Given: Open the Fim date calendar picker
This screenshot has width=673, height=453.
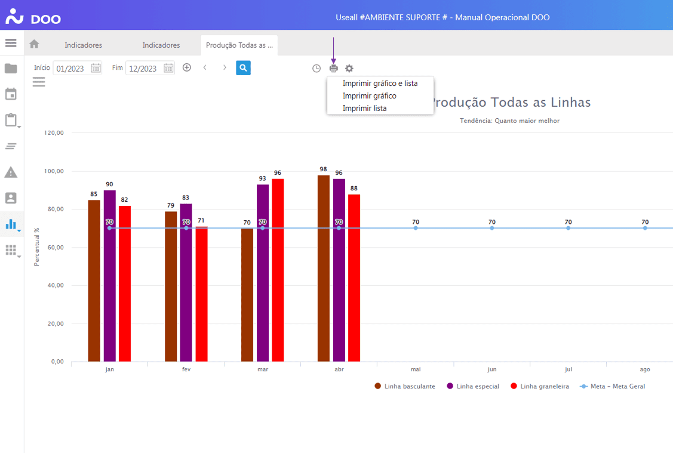Looking at the screenshot, I should 168,68.
